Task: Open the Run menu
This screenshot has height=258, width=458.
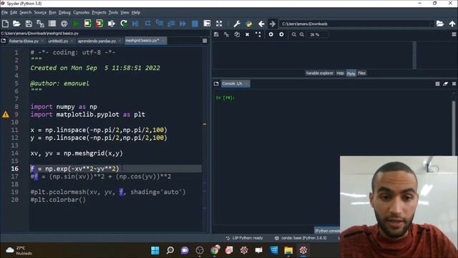Action: 52,13
